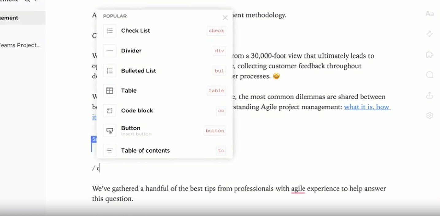This screenshot has width=440, height=216.
Task: Click the reaction icon in right sidebar
Action: point(429,54)
